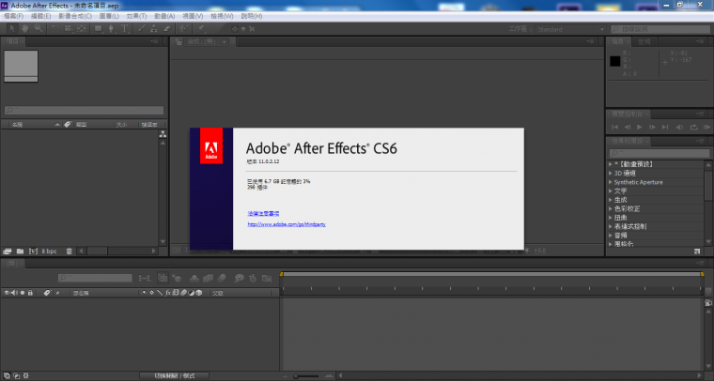
Task: Click the Project panel search field
Action: [85, 110]
